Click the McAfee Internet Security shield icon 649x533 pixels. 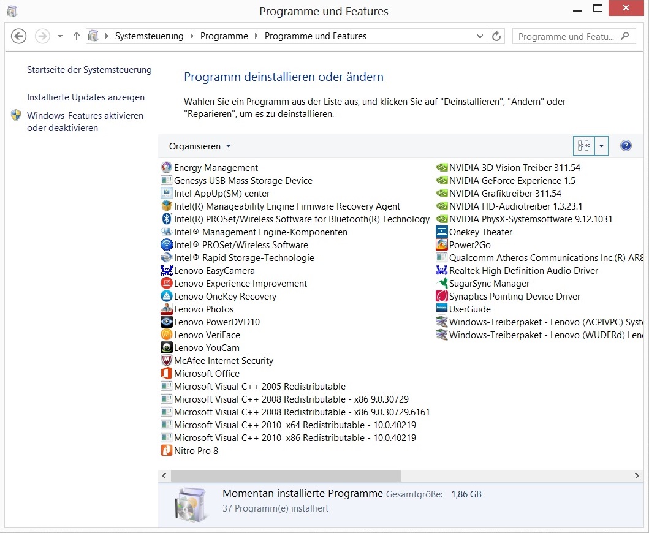167,360
